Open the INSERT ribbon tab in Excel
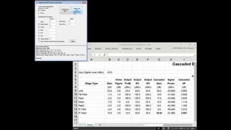Viewport: 231px width, 130px height. [98, 49]
